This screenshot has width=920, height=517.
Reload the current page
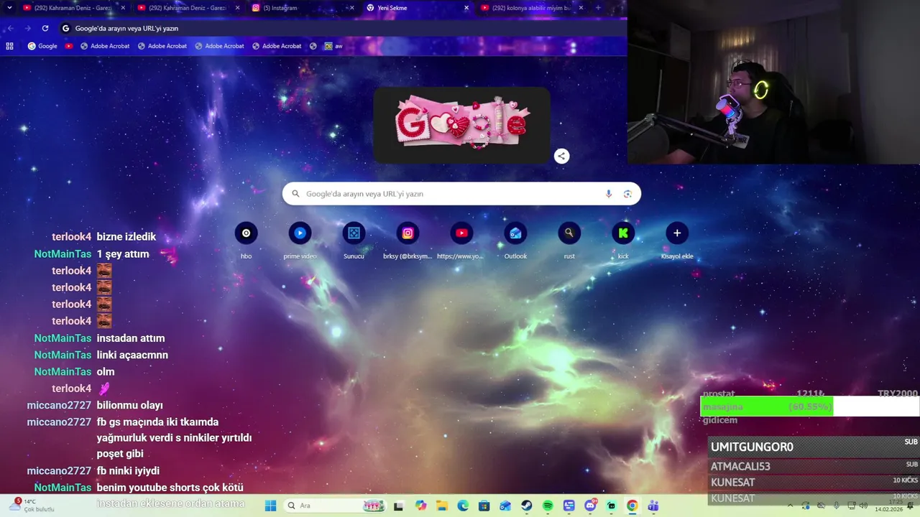pyautogui.click(x=45, y=28)
